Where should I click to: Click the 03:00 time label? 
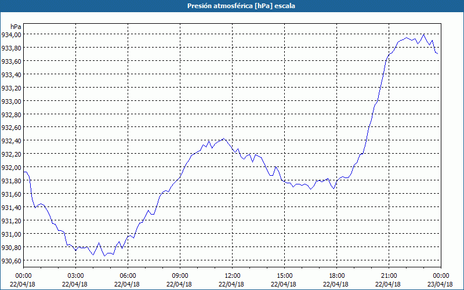click(75, 276)
